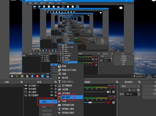Choose the 音频输入捕获 microphone icon in submenu

coord(59,109)
